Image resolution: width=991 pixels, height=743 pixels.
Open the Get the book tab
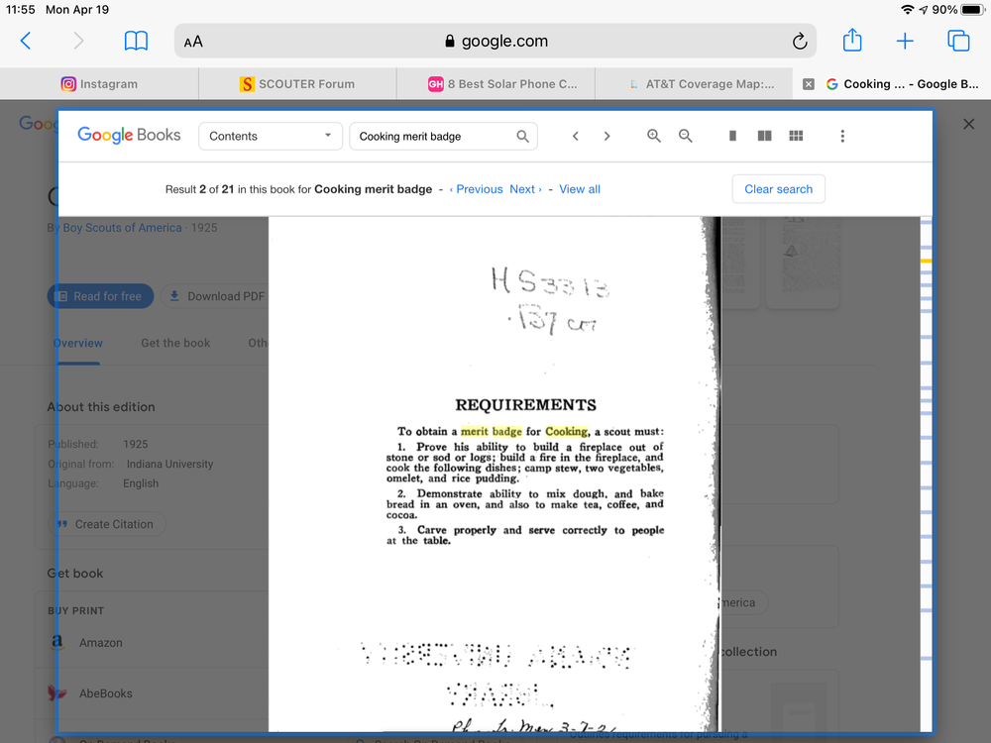pos(175,343)
